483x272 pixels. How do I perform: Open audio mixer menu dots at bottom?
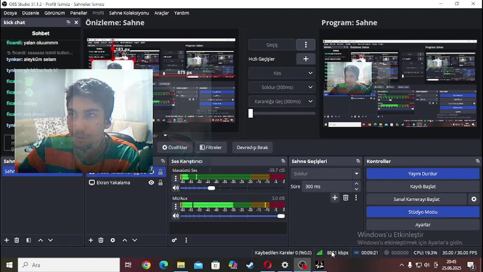pos(186,240)
